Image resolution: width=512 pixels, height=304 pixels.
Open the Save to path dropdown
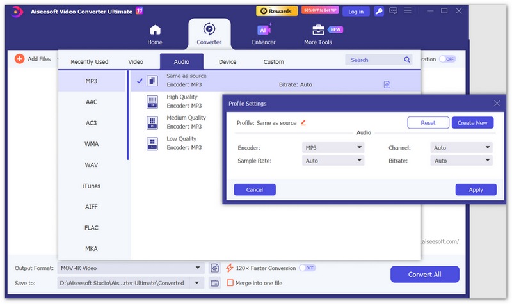click(x=197, y=283)
